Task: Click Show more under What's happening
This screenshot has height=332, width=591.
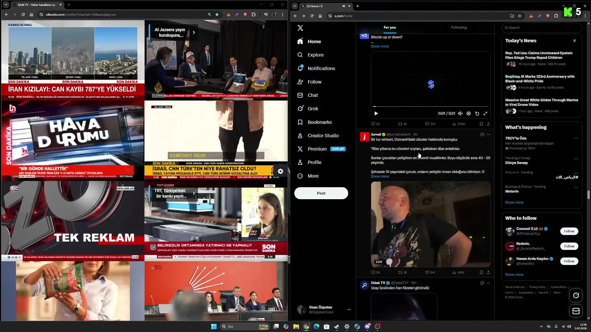Action: click(514, 202)
